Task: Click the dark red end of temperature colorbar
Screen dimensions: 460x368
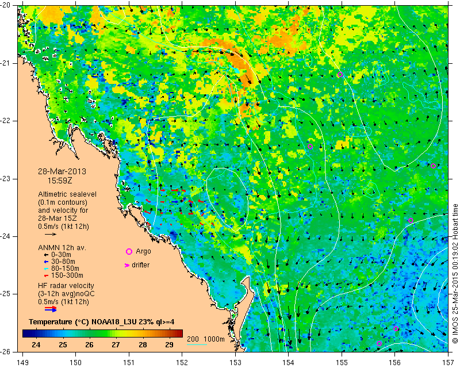Action: [x=180, y=333]
